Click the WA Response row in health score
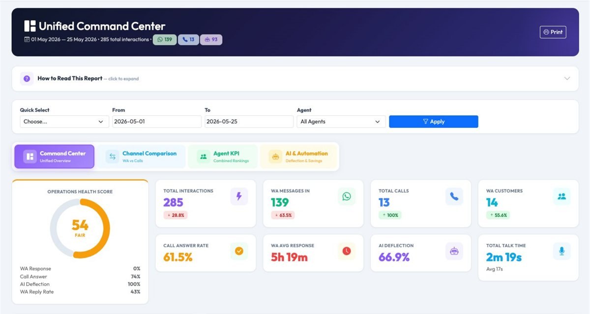590x314 pixels. 80,269
